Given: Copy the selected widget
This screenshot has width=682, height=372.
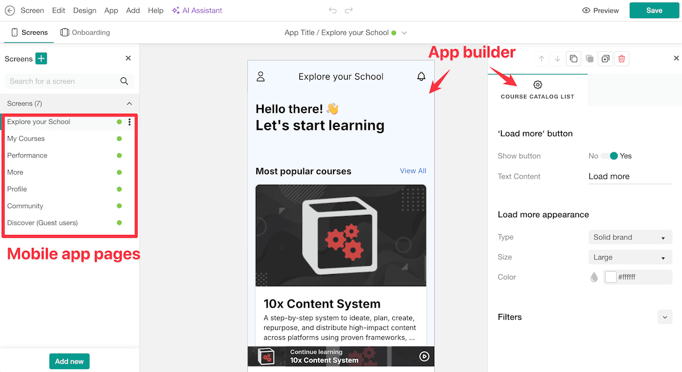Looking at the screenshot, I should click(x=573, y=59).
